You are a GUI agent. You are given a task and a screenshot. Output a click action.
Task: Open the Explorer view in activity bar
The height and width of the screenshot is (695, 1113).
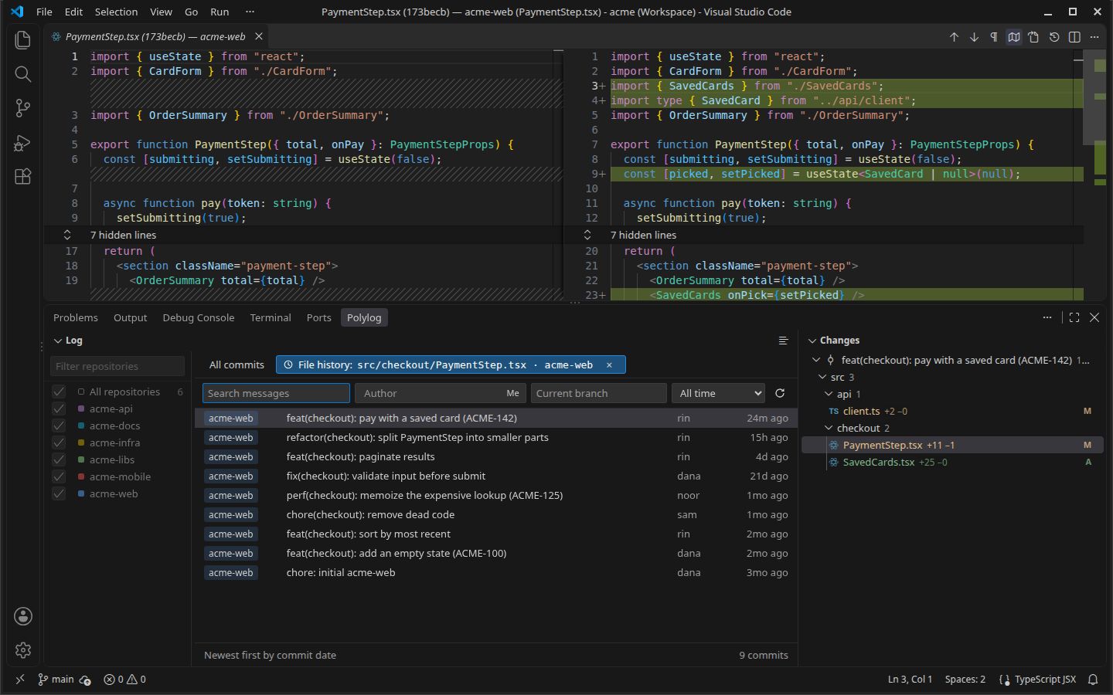pyautogui.click(x=23, y=39)
